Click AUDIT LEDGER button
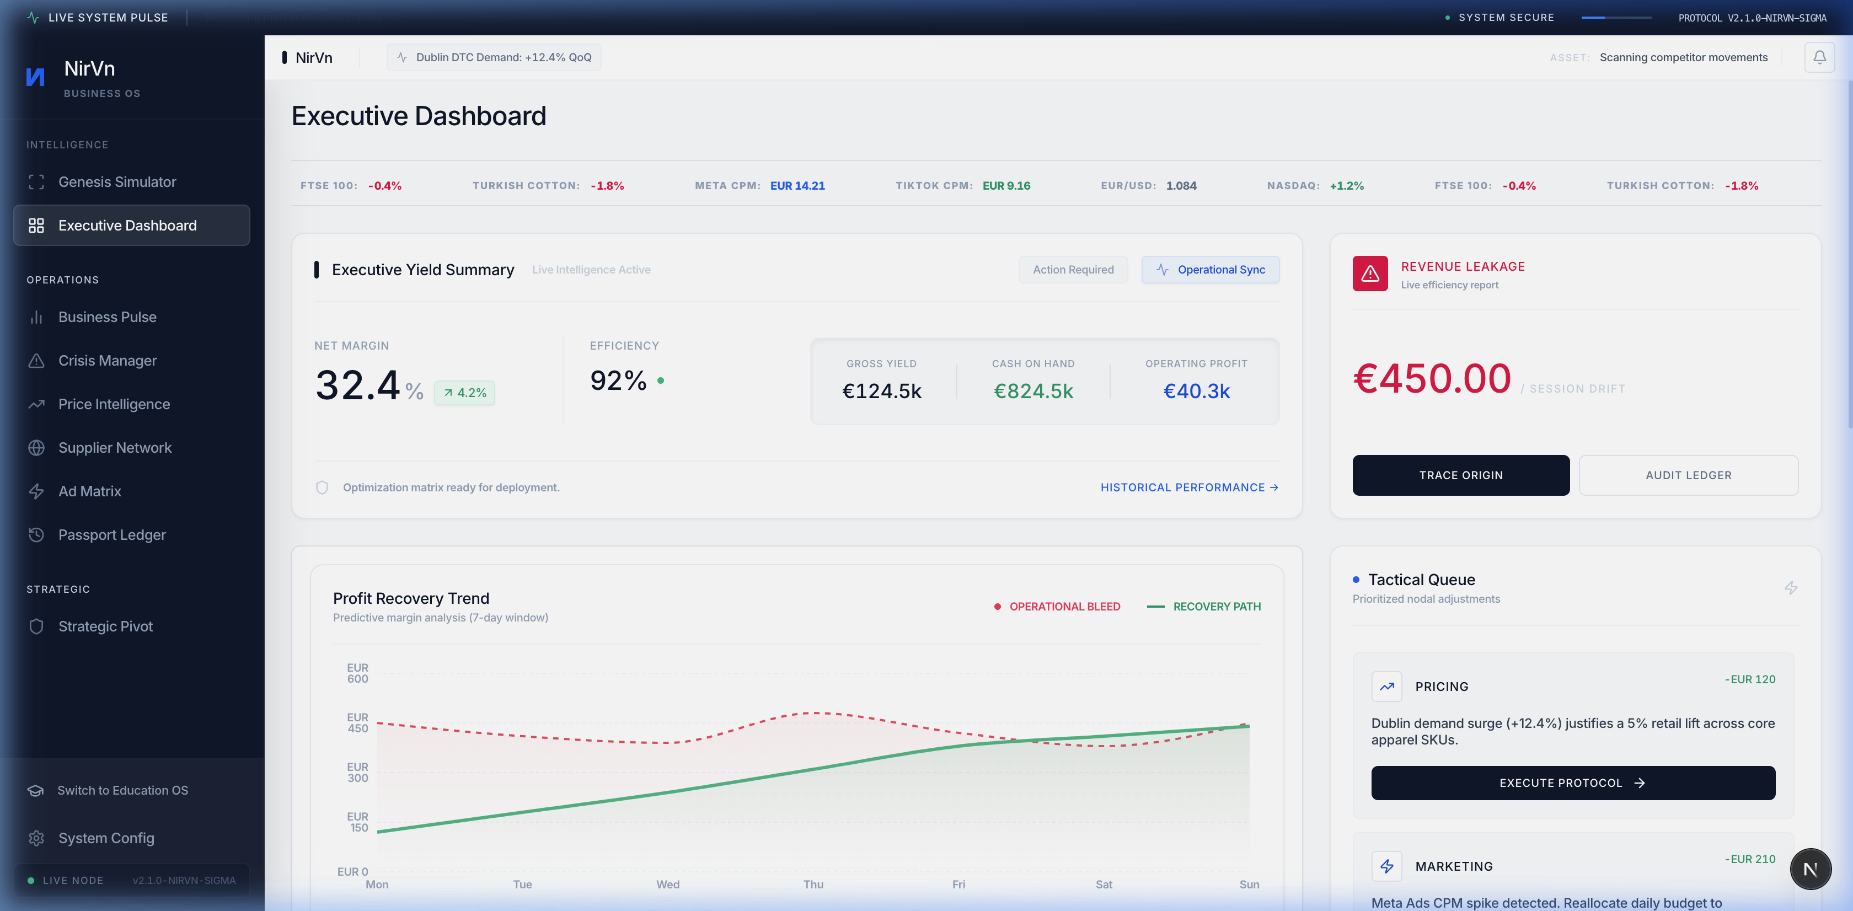 point(1688,475)
